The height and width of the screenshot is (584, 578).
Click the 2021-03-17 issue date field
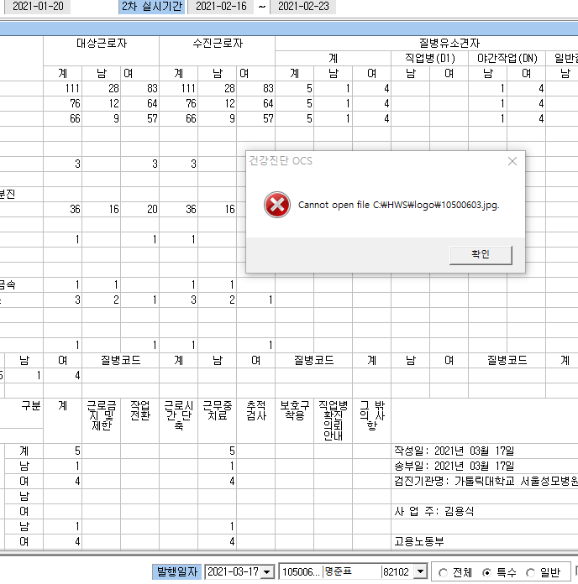(x=234, y=571)
